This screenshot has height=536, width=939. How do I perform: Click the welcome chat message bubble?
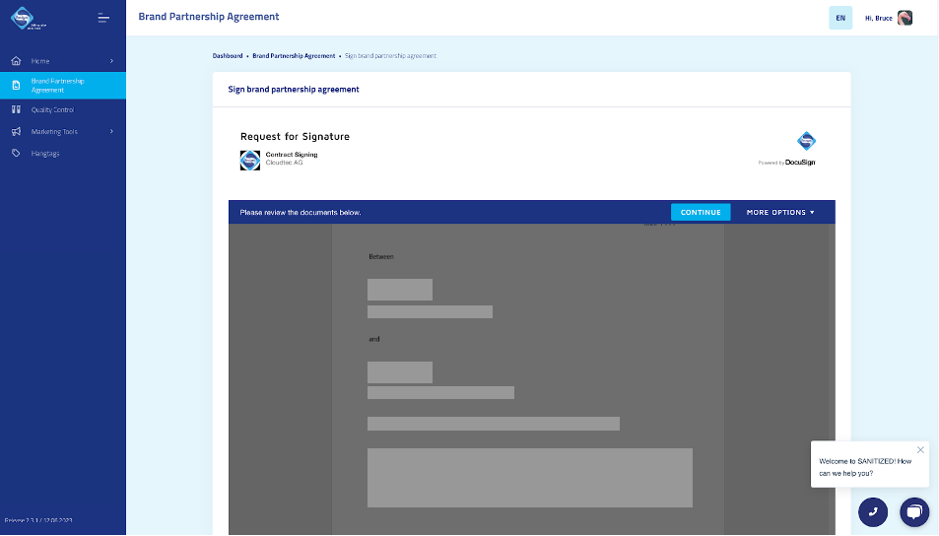[869, 464]
